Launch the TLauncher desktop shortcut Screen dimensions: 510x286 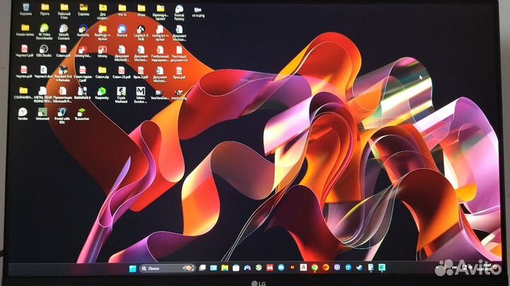82,112
